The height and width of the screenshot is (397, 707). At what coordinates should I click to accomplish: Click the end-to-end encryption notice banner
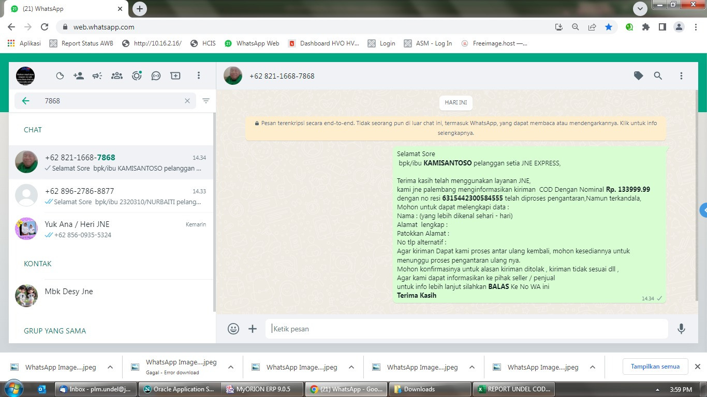456,128
